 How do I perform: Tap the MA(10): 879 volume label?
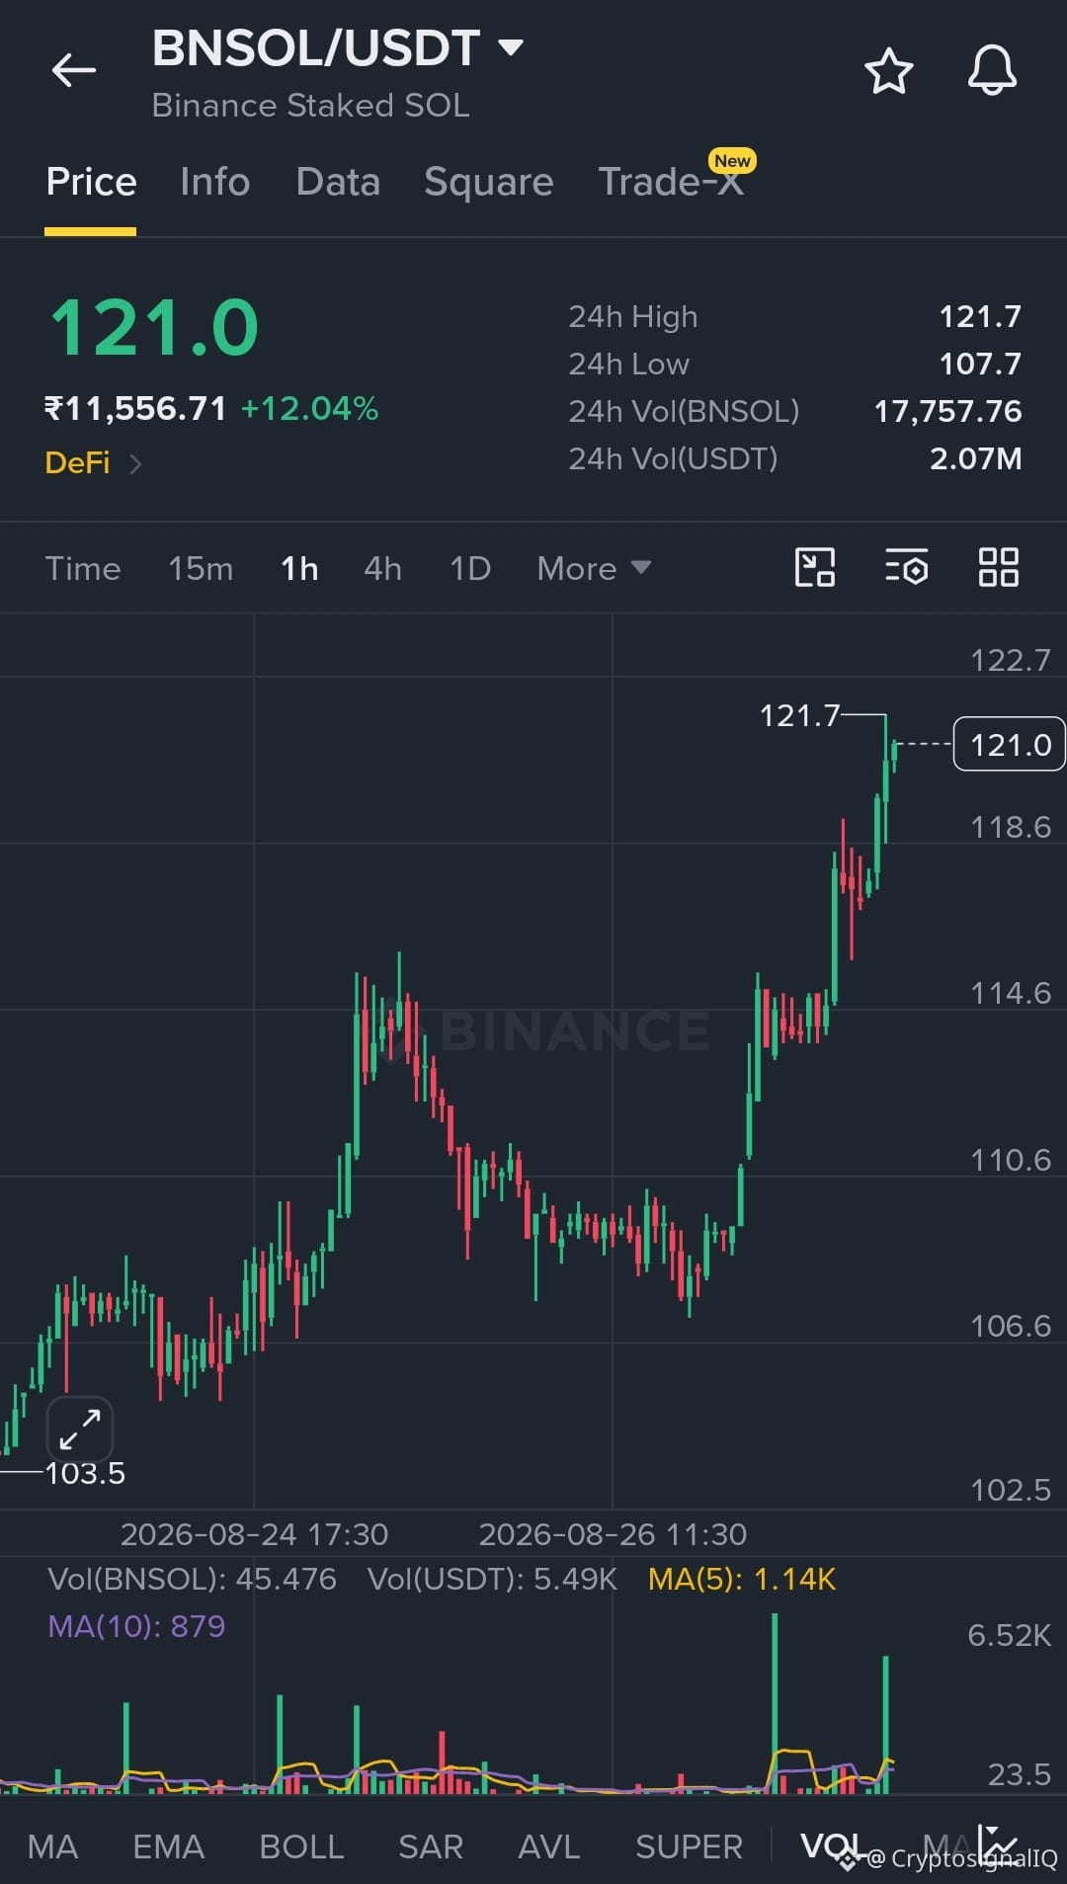coord(136,1626)
